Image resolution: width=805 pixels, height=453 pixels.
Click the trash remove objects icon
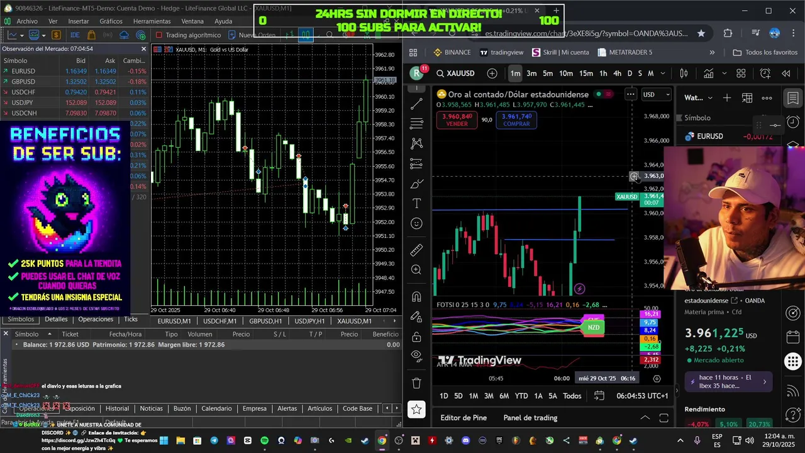[416, 383]
